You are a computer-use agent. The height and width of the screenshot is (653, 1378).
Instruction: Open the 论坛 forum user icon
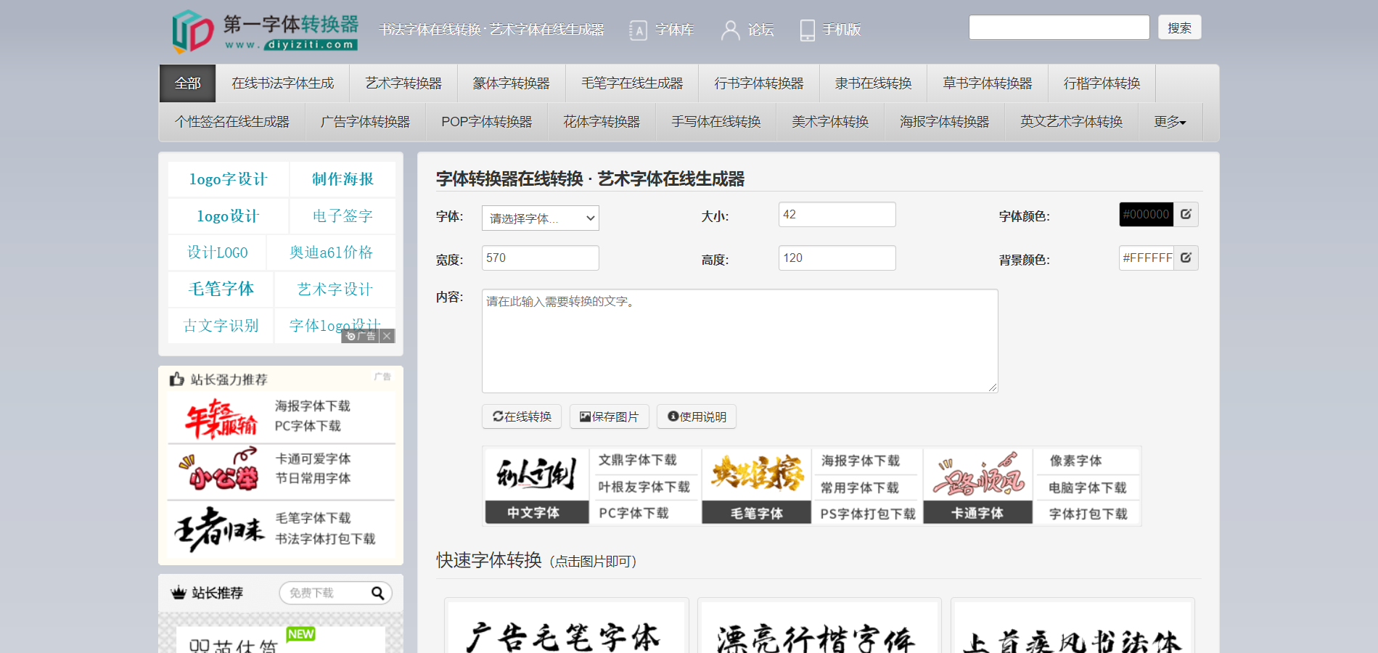coord(730,30)
